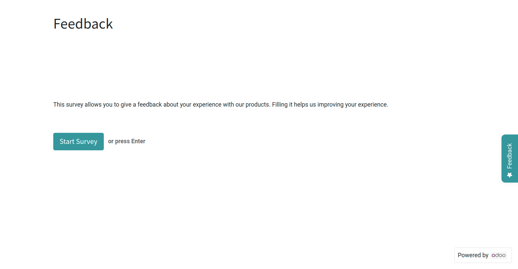Click the gray odoo wordmark icon
Viewport: 518px width, 269px height.
(x=498, y=255)
